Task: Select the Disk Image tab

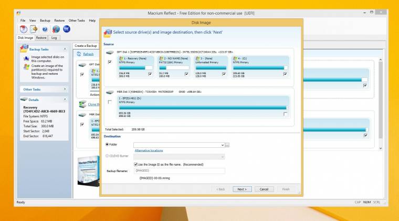Action: 25,38
